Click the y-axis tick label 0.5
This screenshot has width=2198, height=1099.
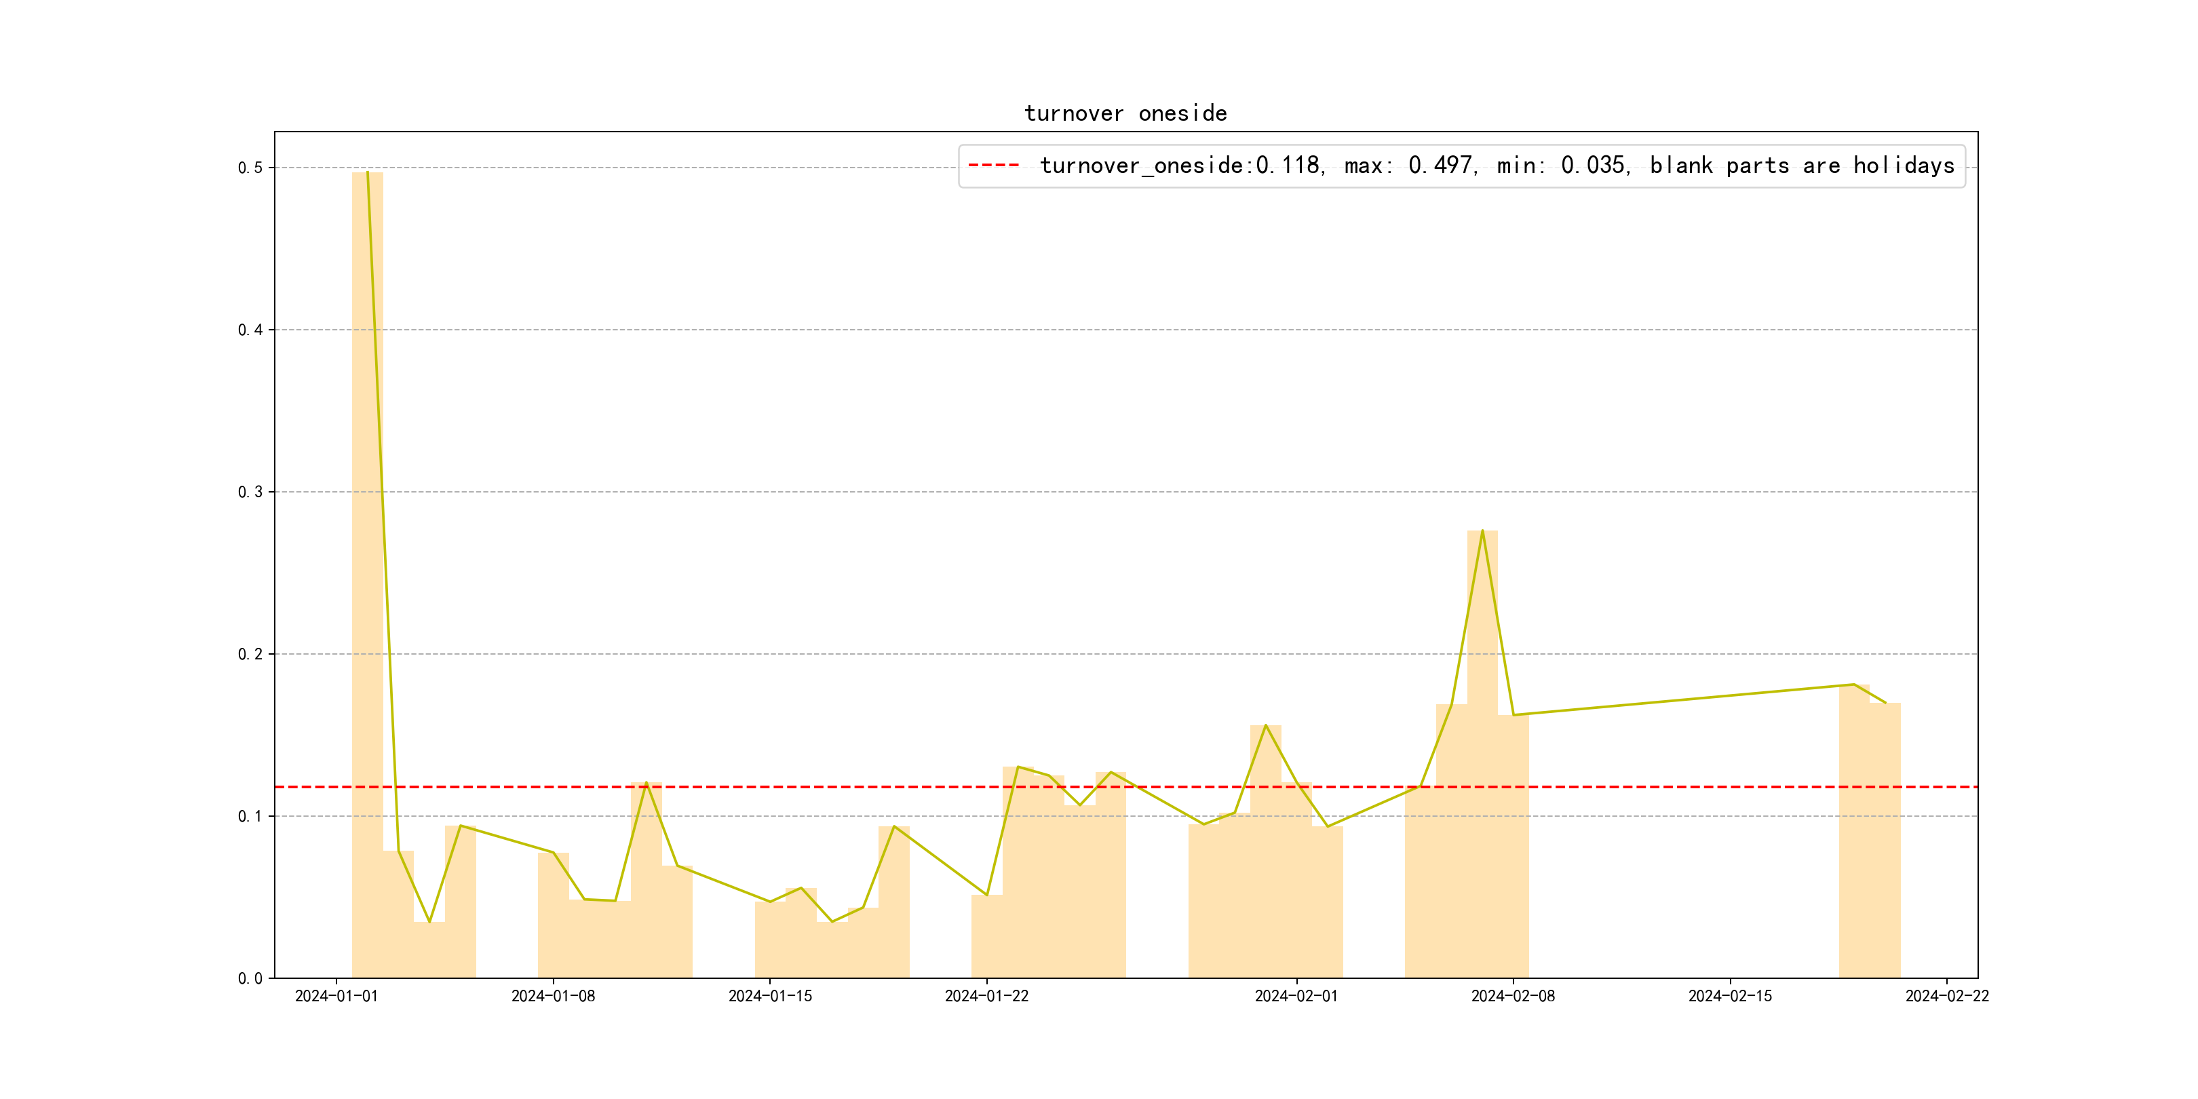click(x=250, y=168)
